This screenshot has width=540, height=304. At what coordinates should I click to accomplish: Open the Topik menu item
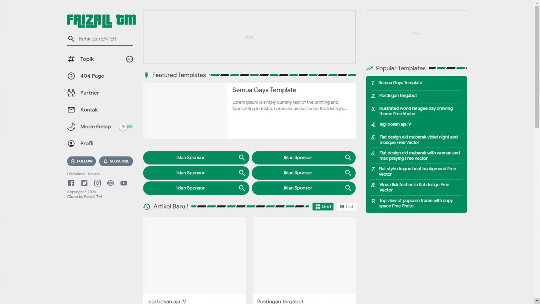(x=87, y=59)
